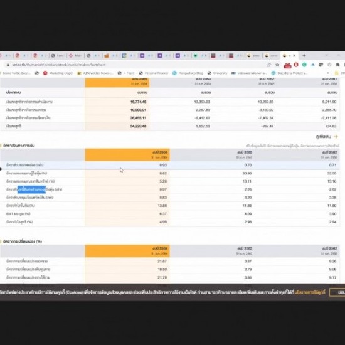Screen dimensions: 345x345
Task: Click the share page icon in address bar
Action: (268, 65)
